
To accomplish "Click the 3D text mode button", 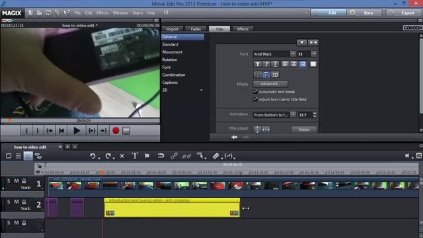I will click(275, 75).
